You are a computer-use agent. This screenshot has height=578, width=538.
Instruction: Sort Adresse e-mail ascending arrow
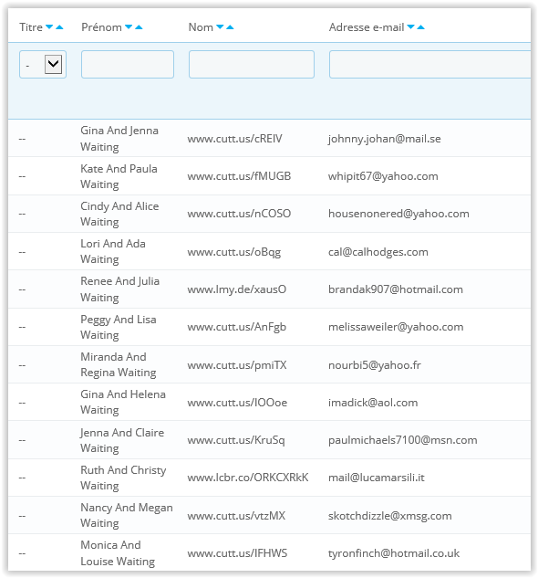click(x=420, y=26)
